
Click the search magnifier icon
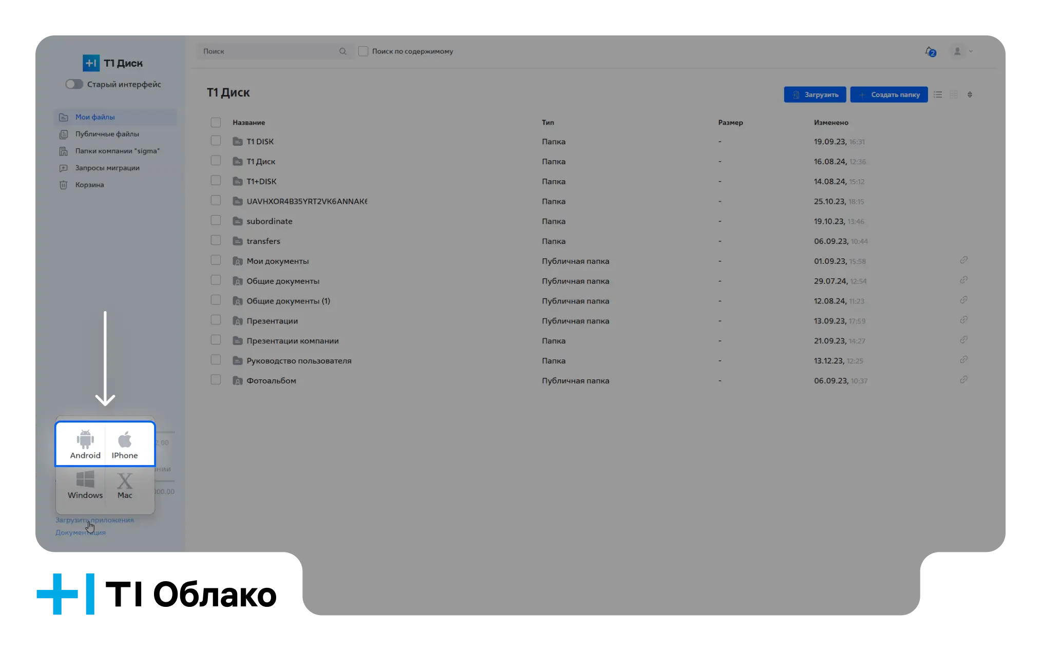tap(343, 51)
